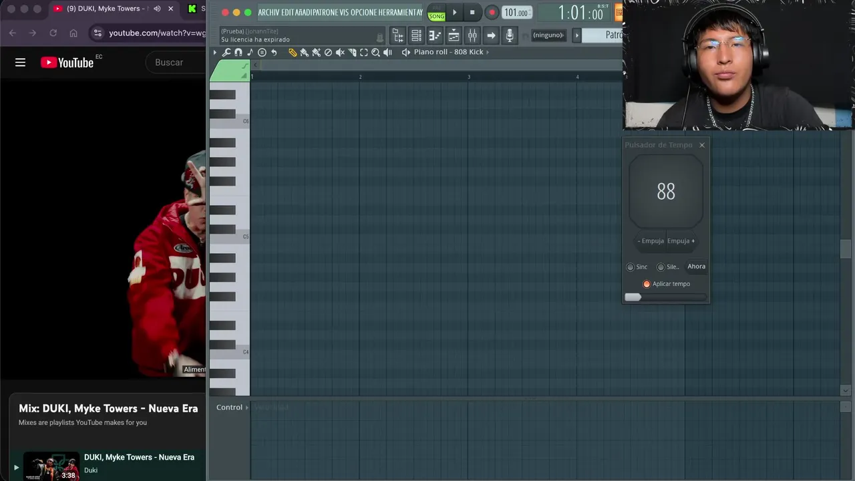Screen dimensions: 855x481
Task: Toggle PAT/SONG mode switch
Action: (x=436, y=13)
